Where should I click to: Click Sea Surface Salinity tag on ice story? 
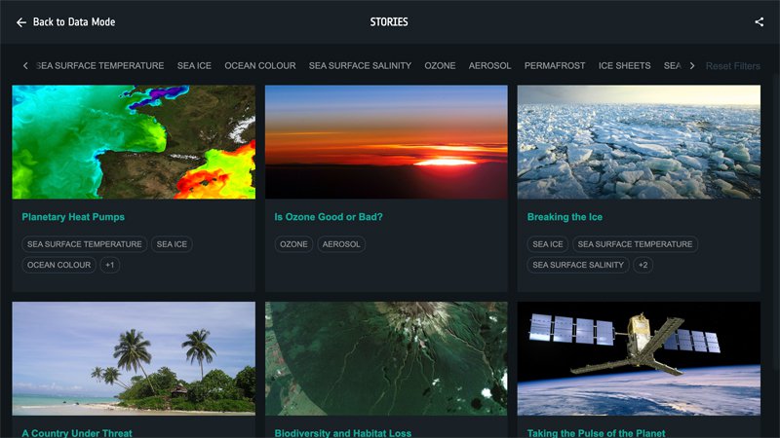tap(578, 265)
